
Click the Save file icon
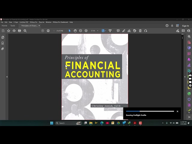coord(3,31)
